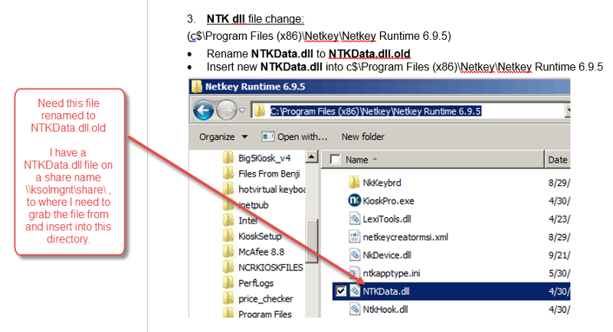Click the 8/29 date for NkKeybrd
Screen dimensions: 613x332
pyautogui.click(x=559, y=183)
